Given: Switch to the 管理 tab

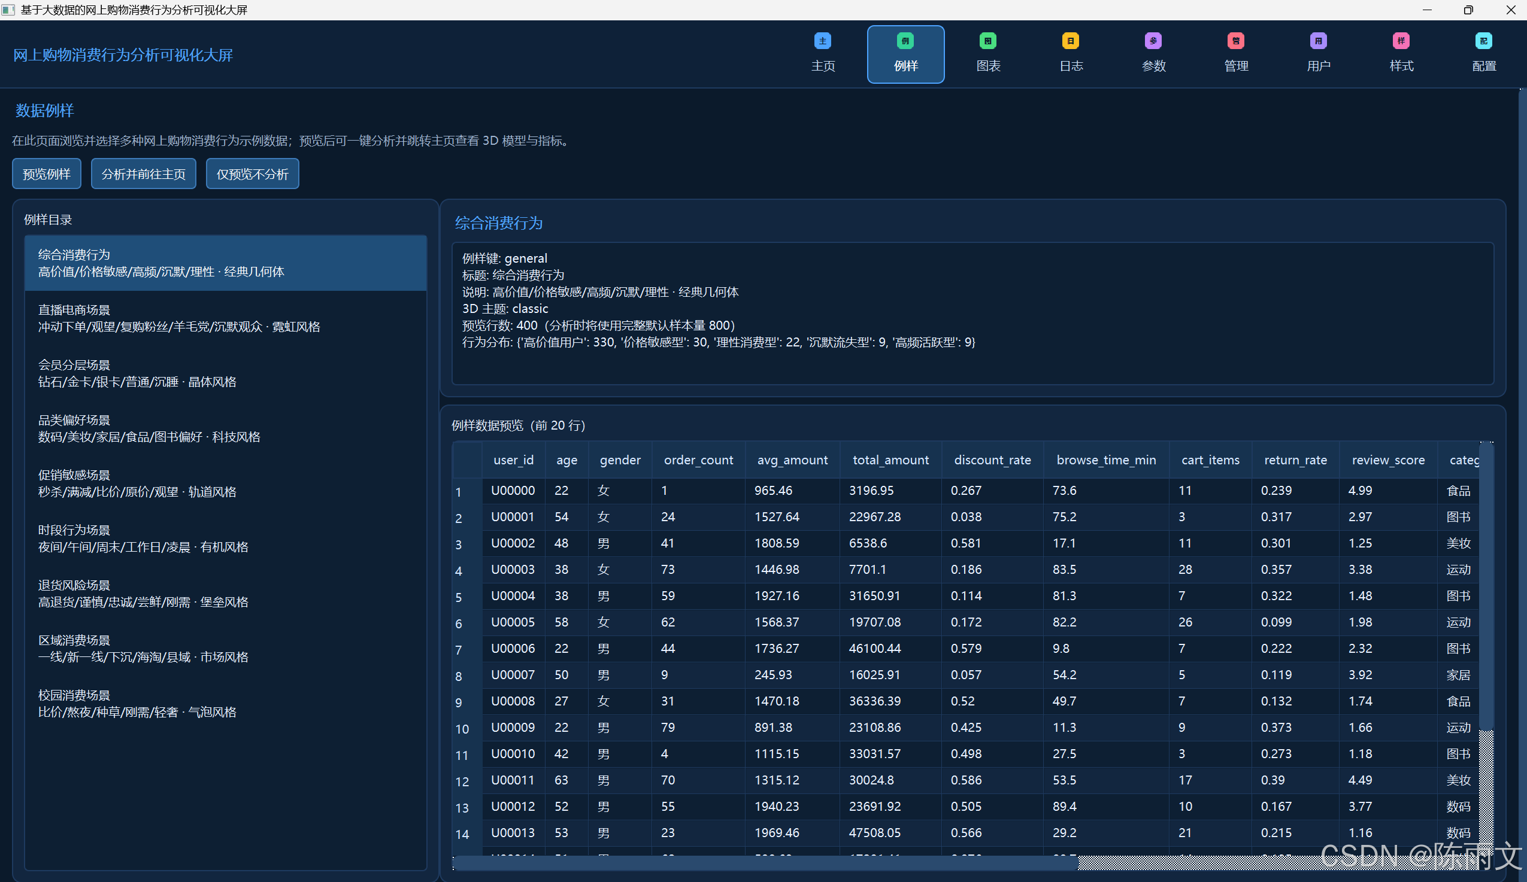Looking at the screenshot, I should point(1236,54).
